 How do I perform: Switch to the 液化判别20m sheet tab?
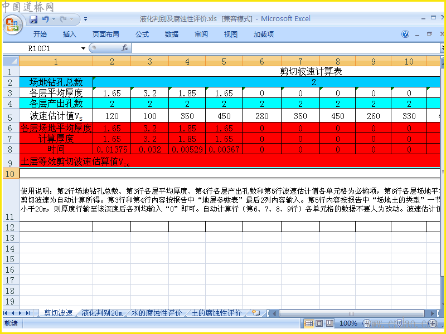coord(103,313)
